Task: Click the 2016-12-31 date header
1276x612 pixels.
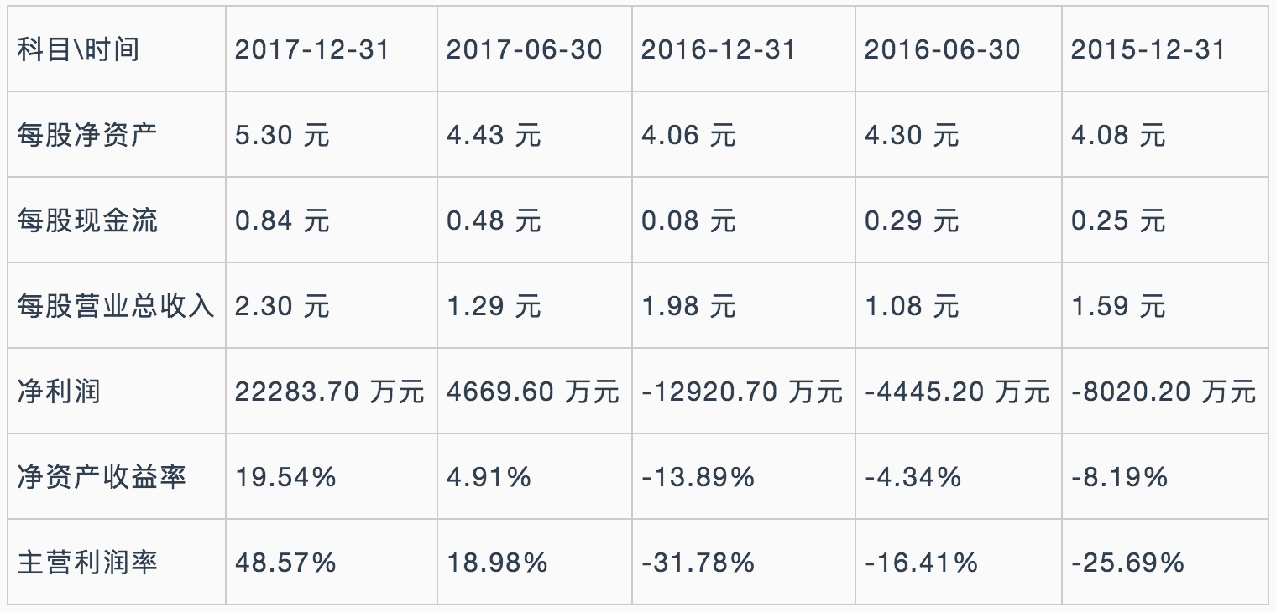Action: point(718,49)
